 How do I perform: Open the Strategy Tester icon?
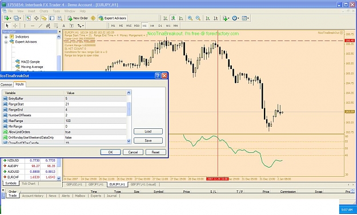[59, 18]
